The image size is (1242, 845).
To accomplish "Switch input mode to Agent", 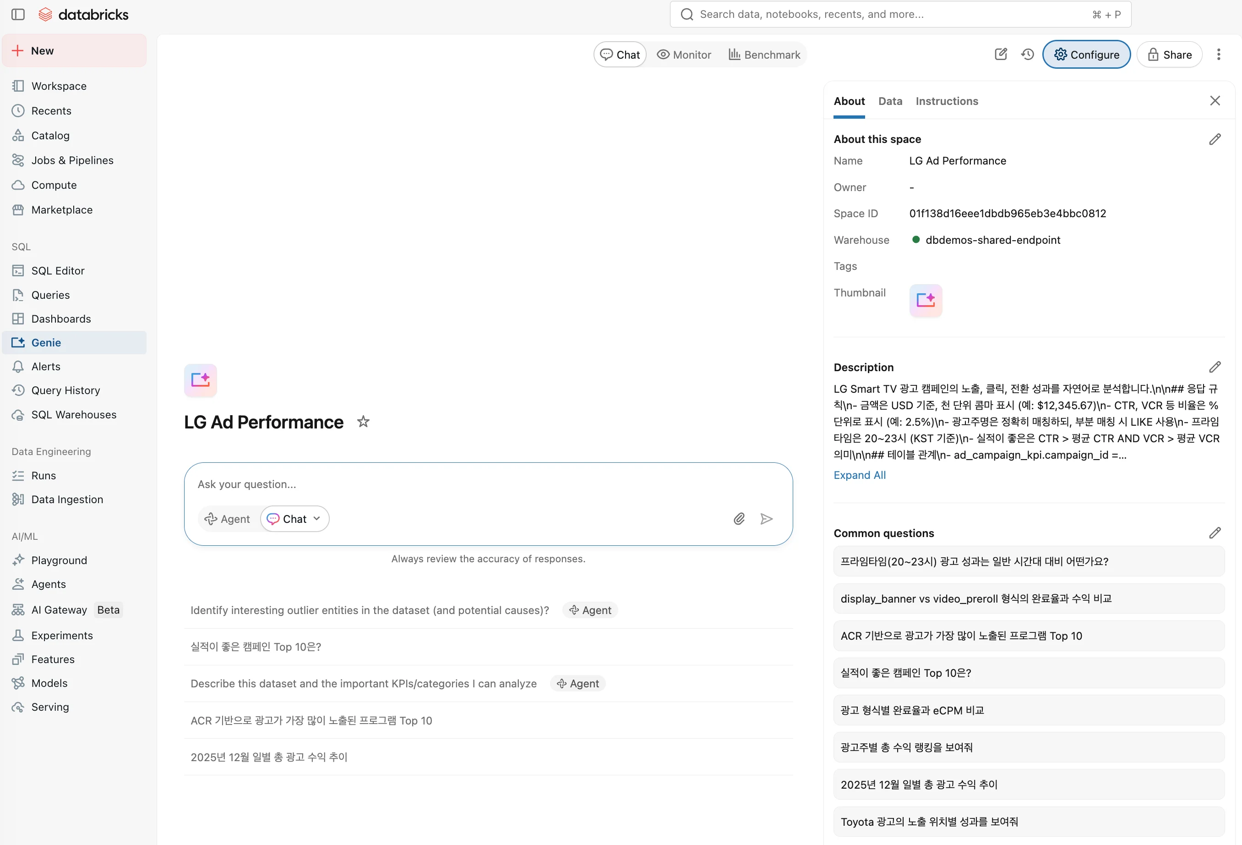I will point(228,519).
